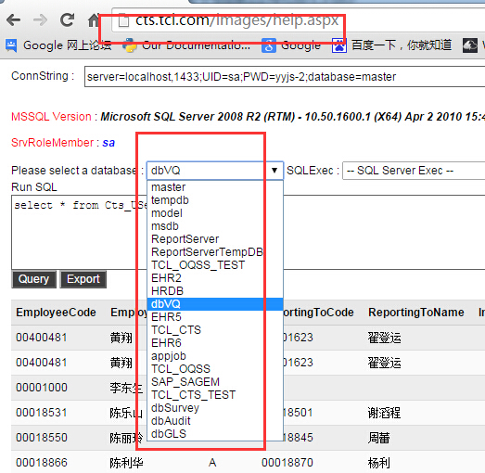This screenshot has width=485, height=473.
Task: Click the address bar URL
Action: [236, 20]
